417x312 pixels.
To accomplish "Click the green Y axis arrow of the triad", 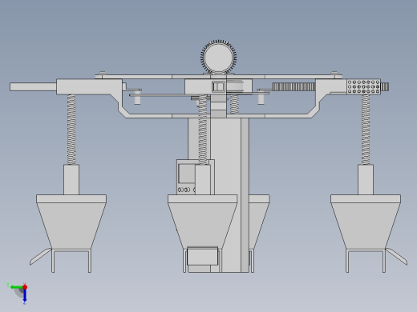I will (17, 287).
